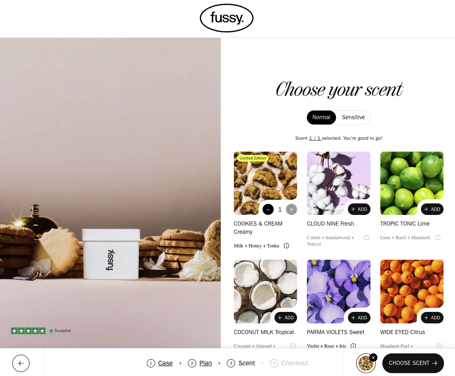Add Cloud Nine Fresh scent
The image size is (455, 376).
pos(359,209)
